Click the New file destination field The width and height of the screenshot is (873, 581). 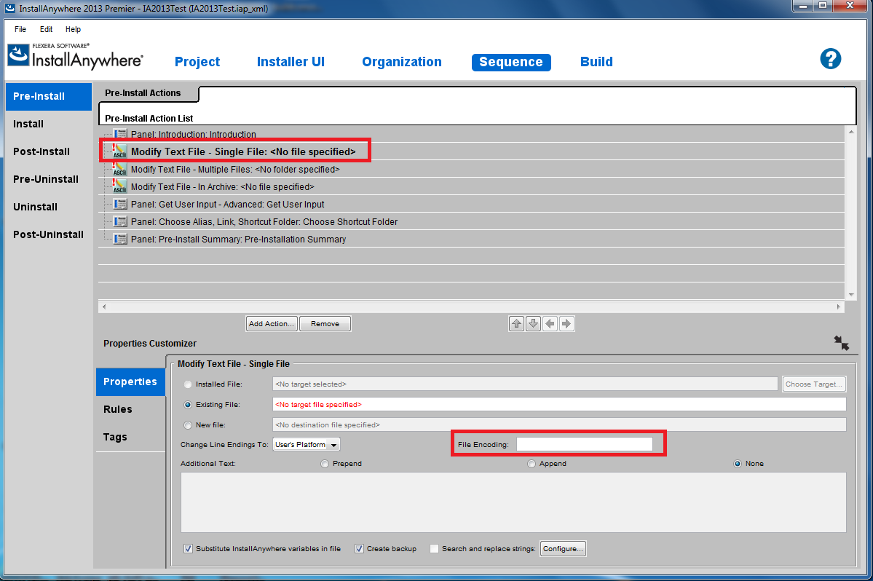point(559,424)
